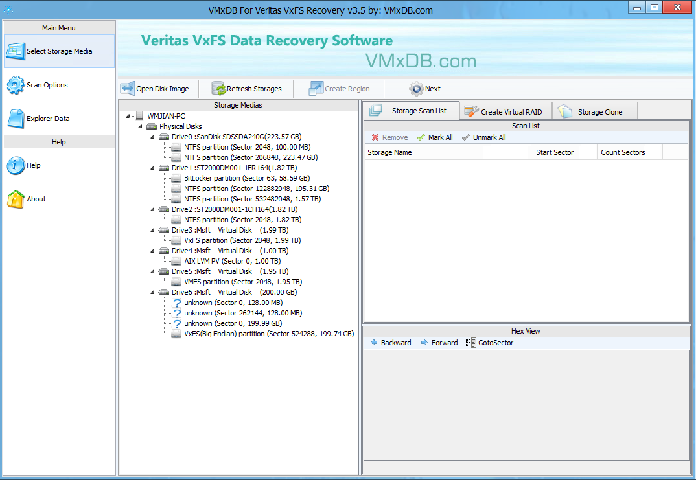Collapse the Drive0 SanDisk tree node
The height and width of the screenshot is (480, 696).
click(153, 137)
